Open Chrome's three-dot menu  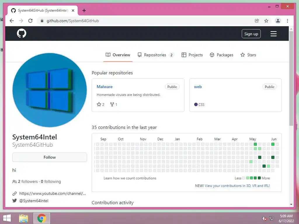(287, 21)
